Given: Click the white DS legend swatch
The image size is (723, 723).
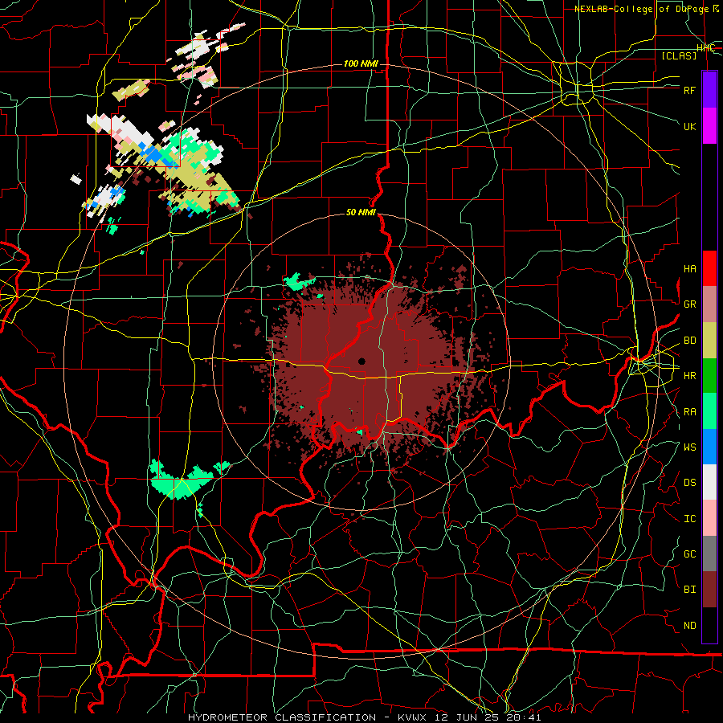Looking at the screenshot, I should (709, 482).
